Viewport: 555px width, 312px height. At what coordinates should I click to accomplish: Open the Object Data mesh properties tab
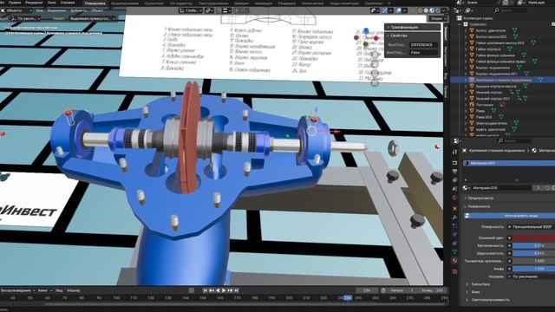coord(454,252)
